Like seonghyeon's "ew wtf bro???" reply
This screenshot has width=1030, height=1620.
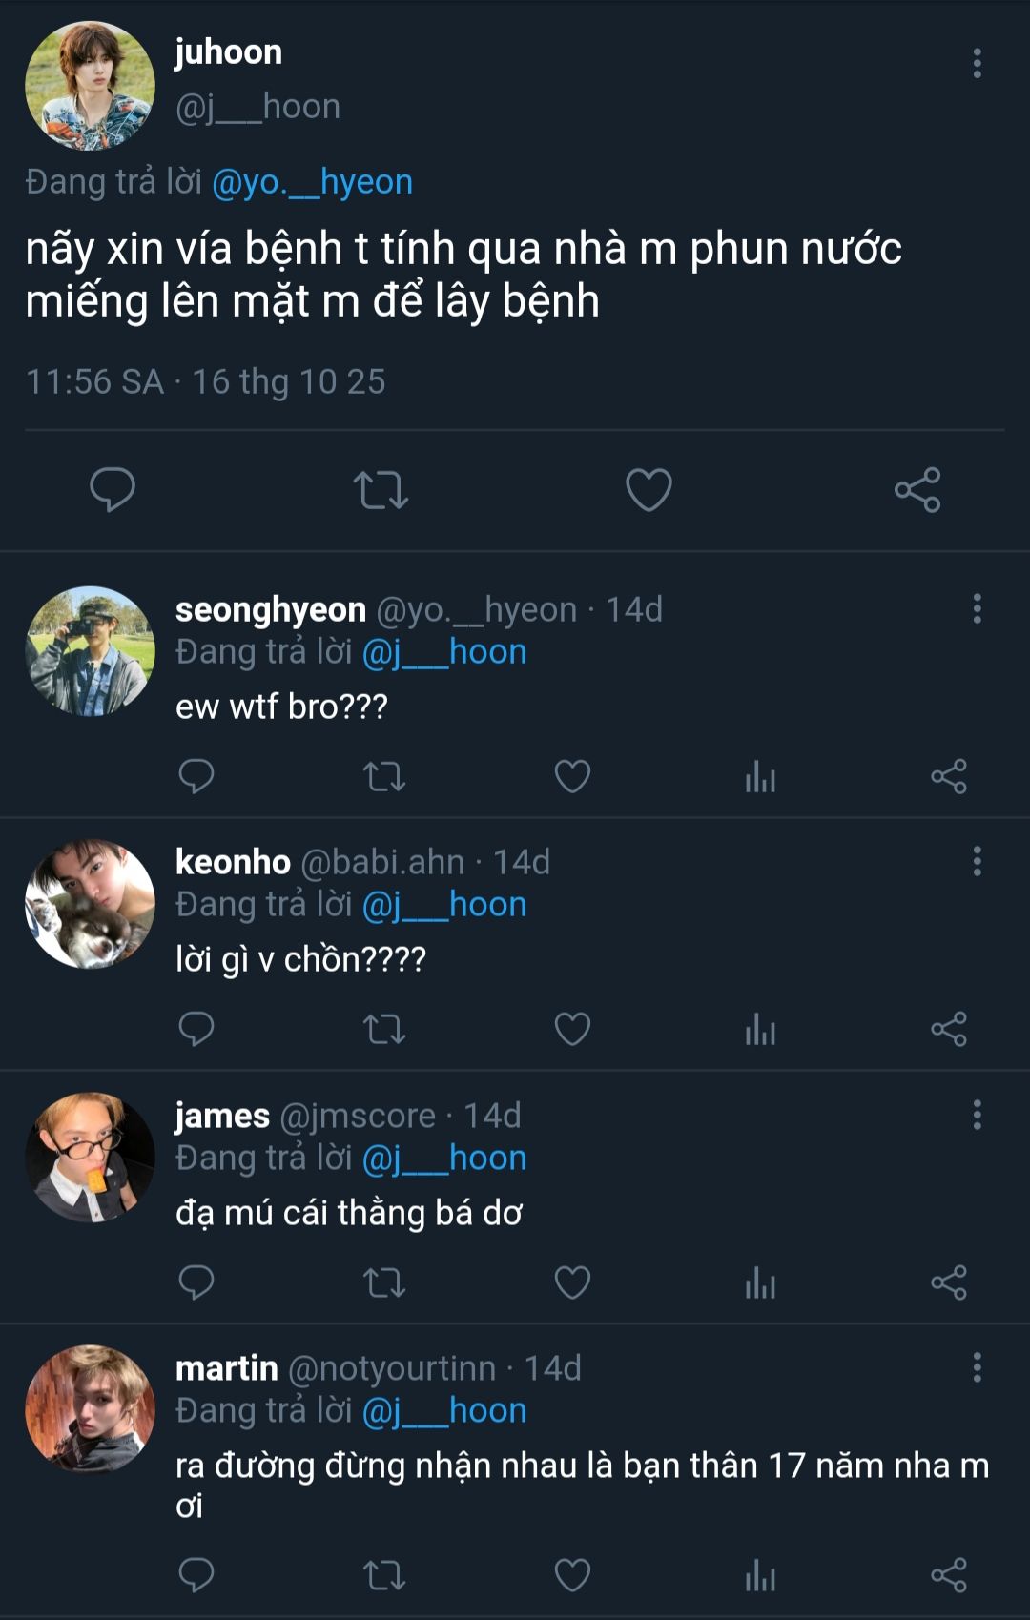pyautogui.click(x=572, y=777)
